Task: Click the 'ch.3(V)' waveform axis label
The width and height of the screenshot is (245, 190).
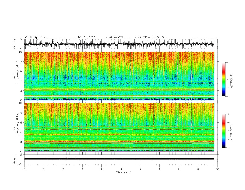Action: click(x=15, y=159)
